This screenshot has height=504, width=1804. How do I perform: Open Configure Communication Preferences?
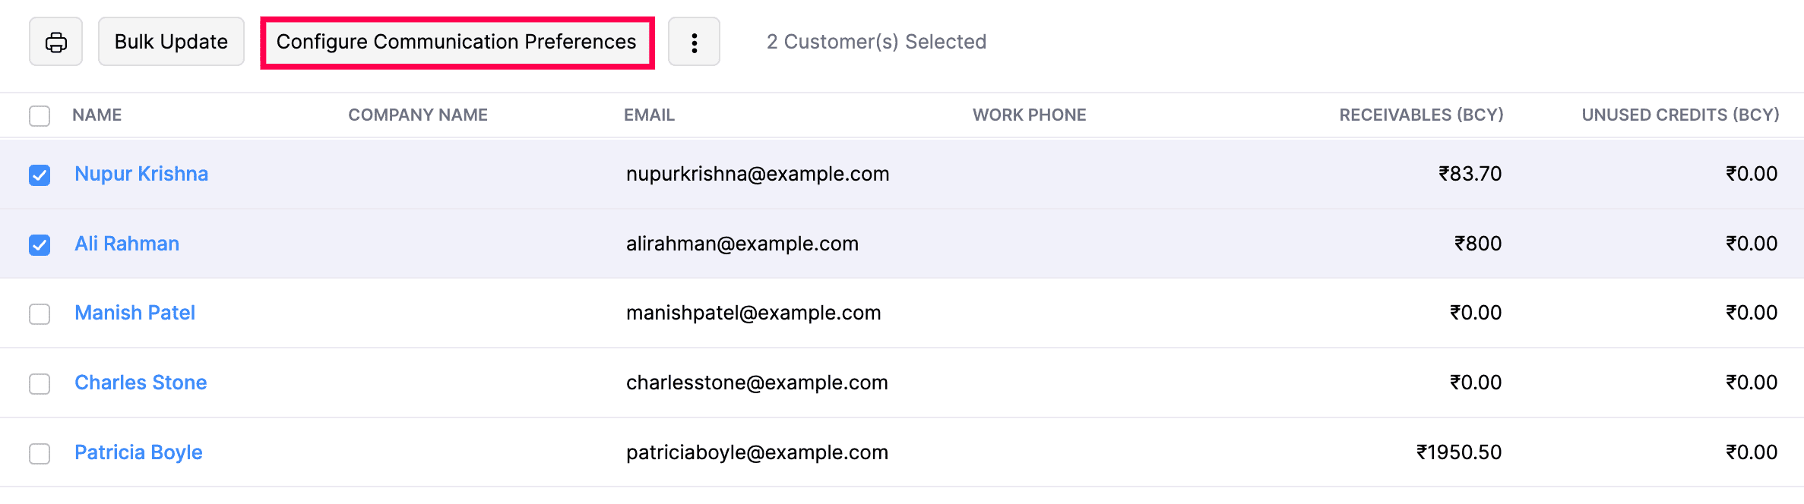(x=457, y=43)
